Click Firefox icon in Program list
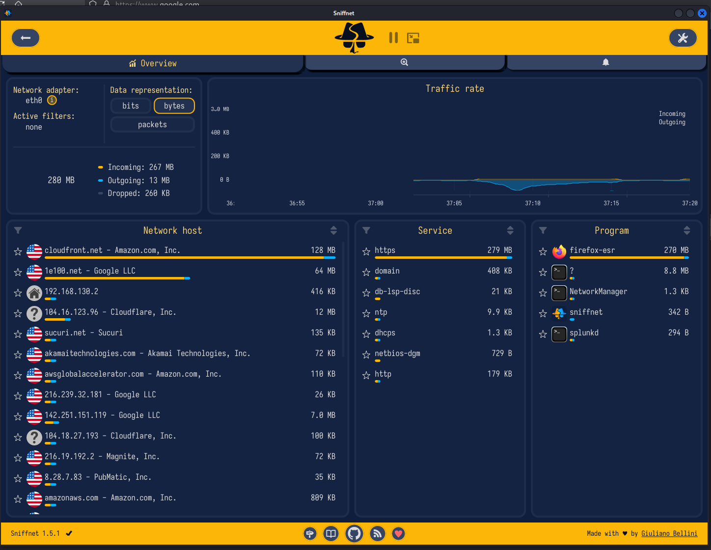 [559, 251]
